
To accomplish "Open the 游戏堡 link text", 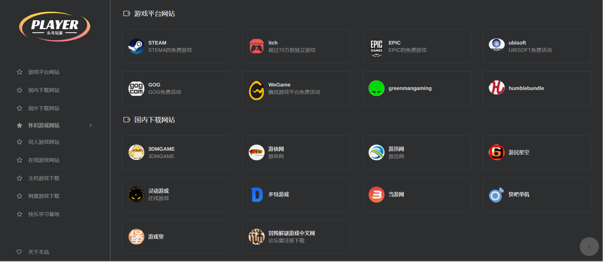I will [156, 237].
